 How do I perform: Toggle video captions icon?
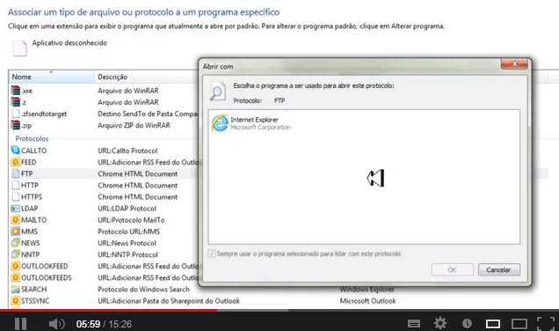(414, 324)
